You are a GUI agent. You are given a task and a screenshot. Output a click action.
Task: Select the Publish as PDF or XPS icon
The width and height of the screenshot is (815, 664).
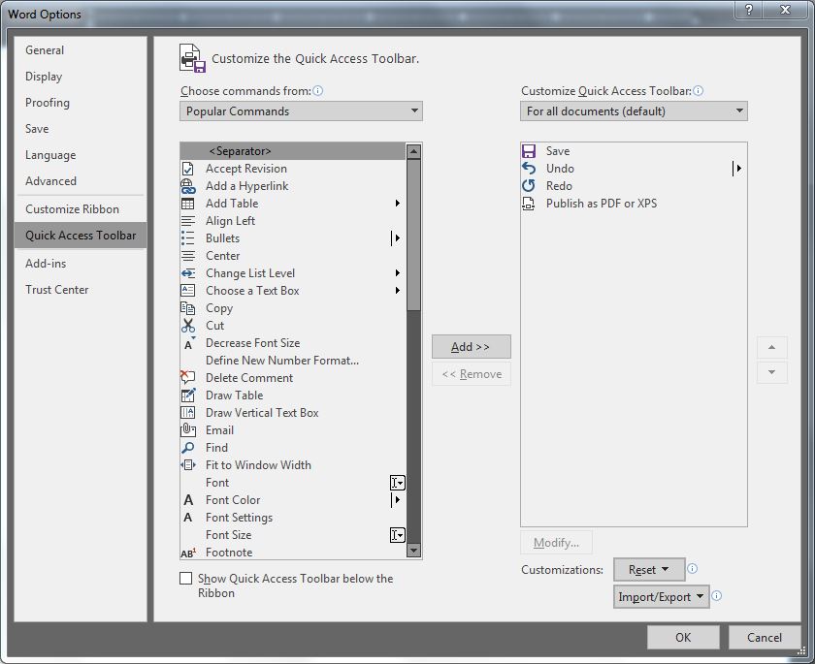click(x=528, y=204)
